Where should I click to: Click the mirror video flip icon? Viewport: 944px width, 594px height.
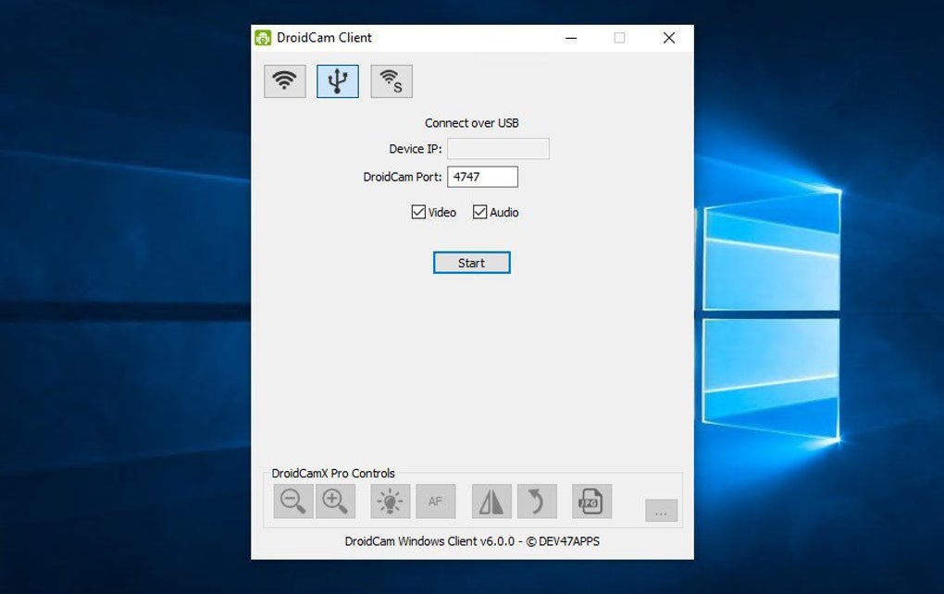[x=491, y=501]
